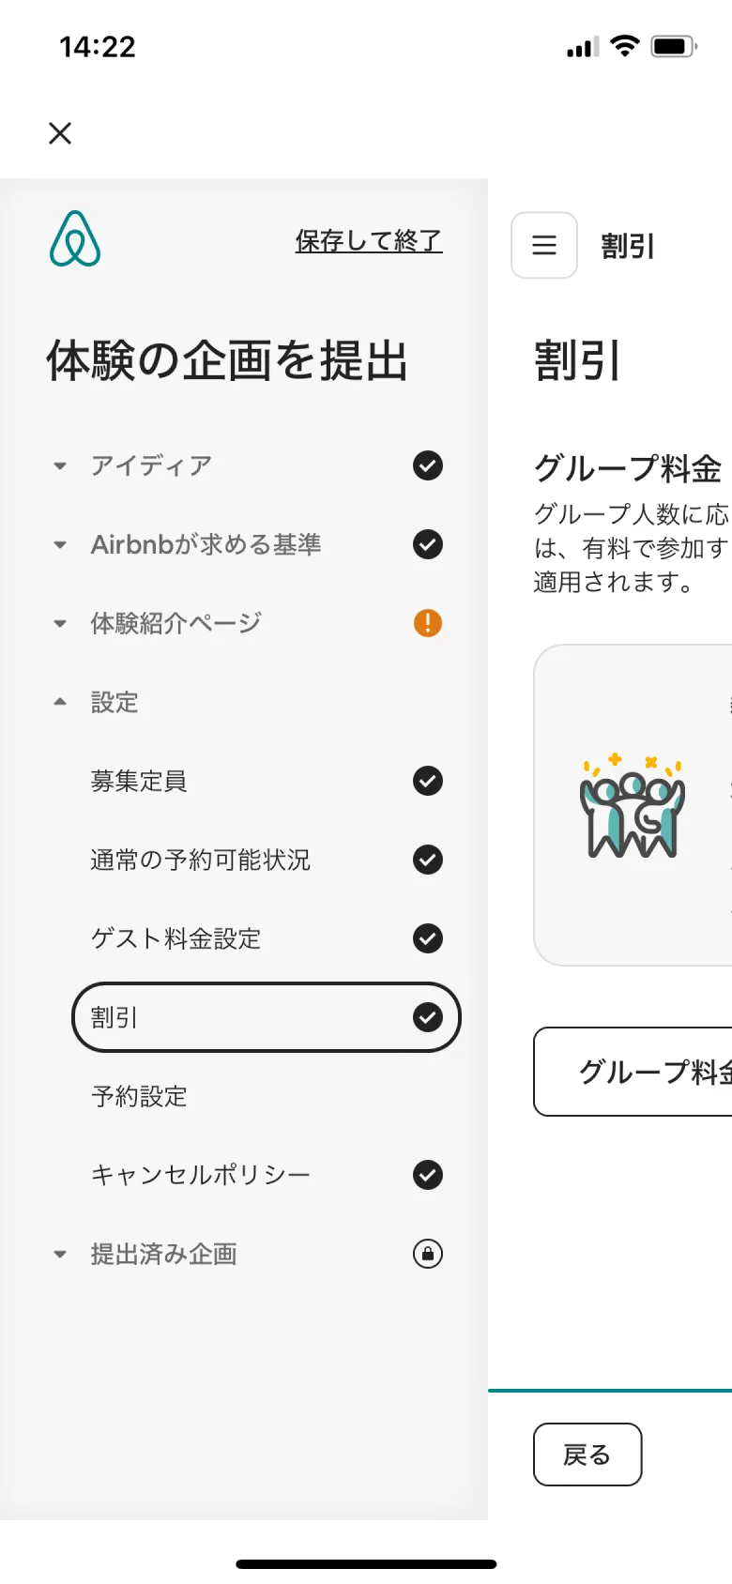Click the 保存して終了 link
The width and height of the screenshot is (732, 1584).
pos(368,241)
